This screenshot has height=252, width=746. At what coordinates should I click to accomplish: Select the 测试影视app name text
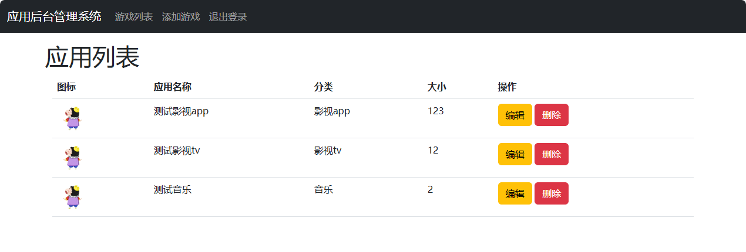181,111
